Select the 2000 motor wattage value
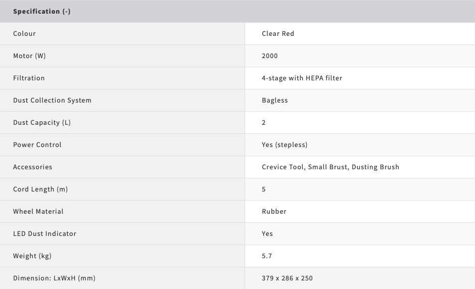 270,56
